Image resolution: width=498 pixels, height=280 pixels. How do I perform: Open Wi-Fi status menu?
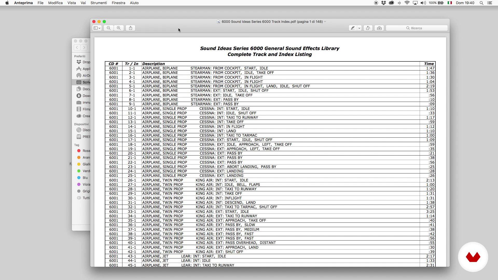pos(407,3)
